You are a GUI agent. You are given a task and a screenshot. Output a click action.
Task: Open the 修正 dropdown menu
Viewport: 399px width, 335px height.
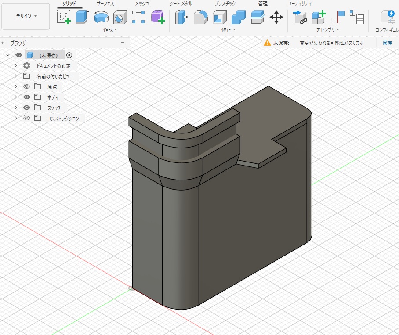(x=229, y=30)
